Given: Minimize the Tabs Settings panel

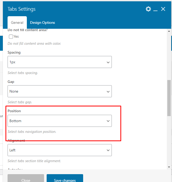Looking at the screenshot, I should (x=155, y=10).
